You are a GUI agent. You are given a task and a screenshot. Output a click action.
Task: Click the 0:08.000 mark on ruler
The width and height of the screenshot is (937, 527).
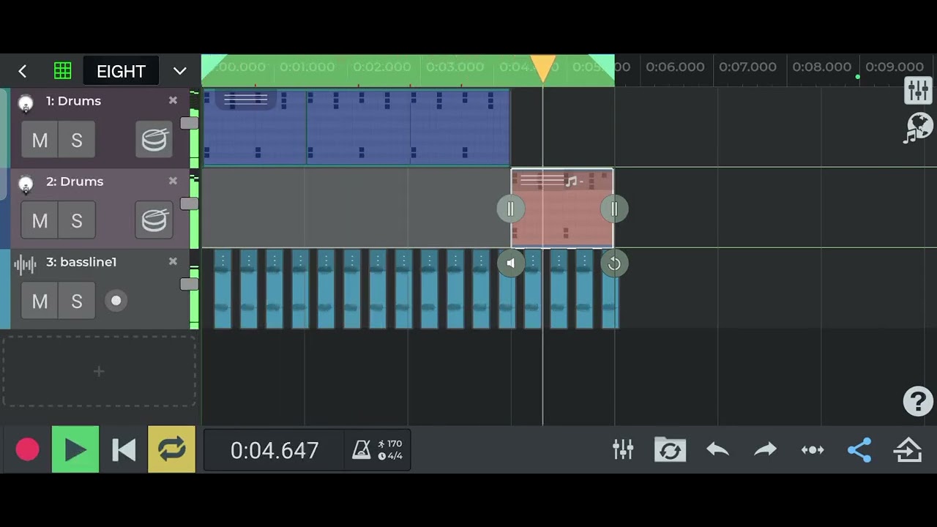click(821, 67)
